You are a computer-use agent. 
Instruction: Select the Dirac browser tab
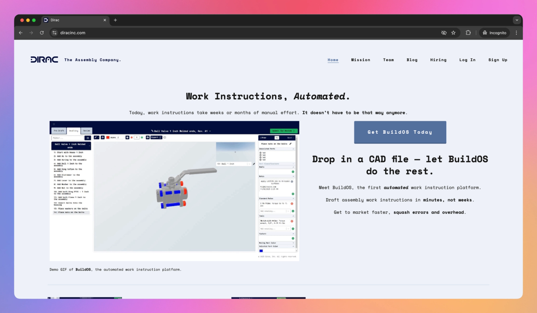tap(75, 20)
